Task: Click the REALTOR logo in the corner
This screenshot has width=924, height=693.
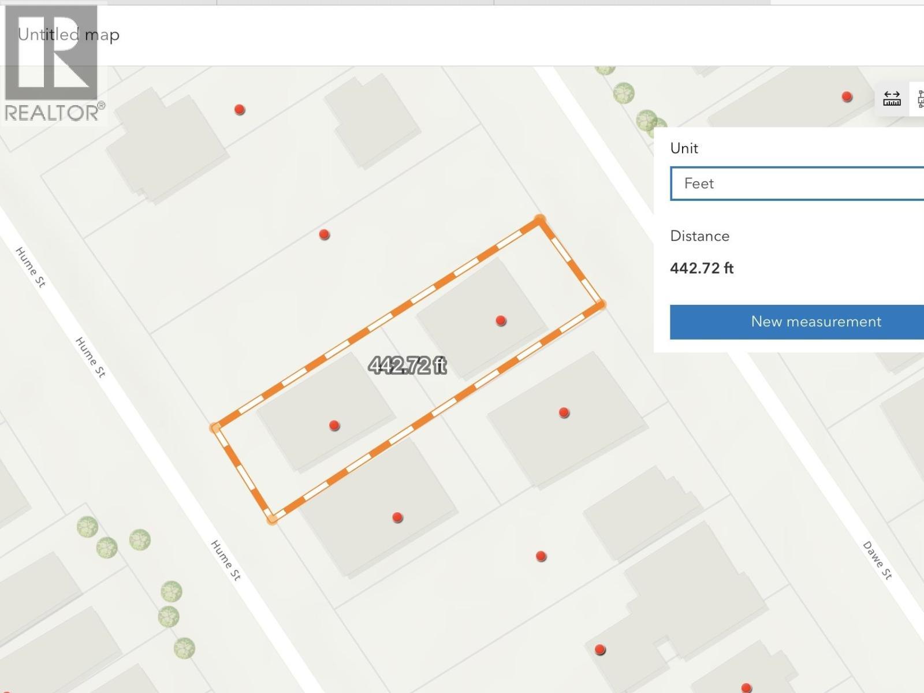Action: click(53, 64)
